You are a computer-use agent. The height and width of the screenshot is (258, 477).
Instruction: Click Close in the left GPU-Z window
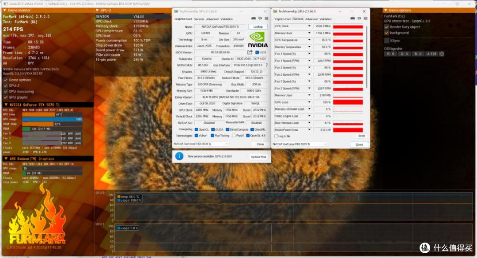pos(260,144)
